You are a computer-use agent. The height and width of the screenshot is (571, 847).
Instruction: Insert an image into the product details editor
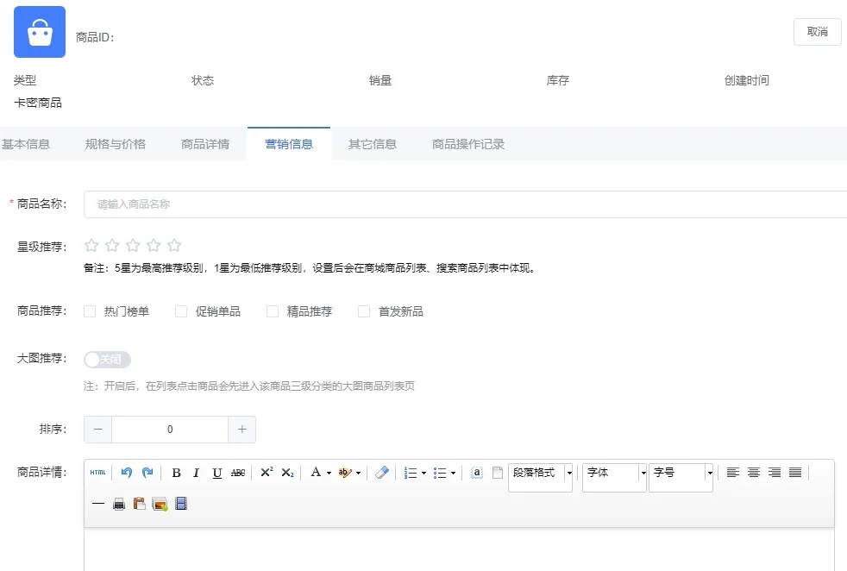pos(160,504)
